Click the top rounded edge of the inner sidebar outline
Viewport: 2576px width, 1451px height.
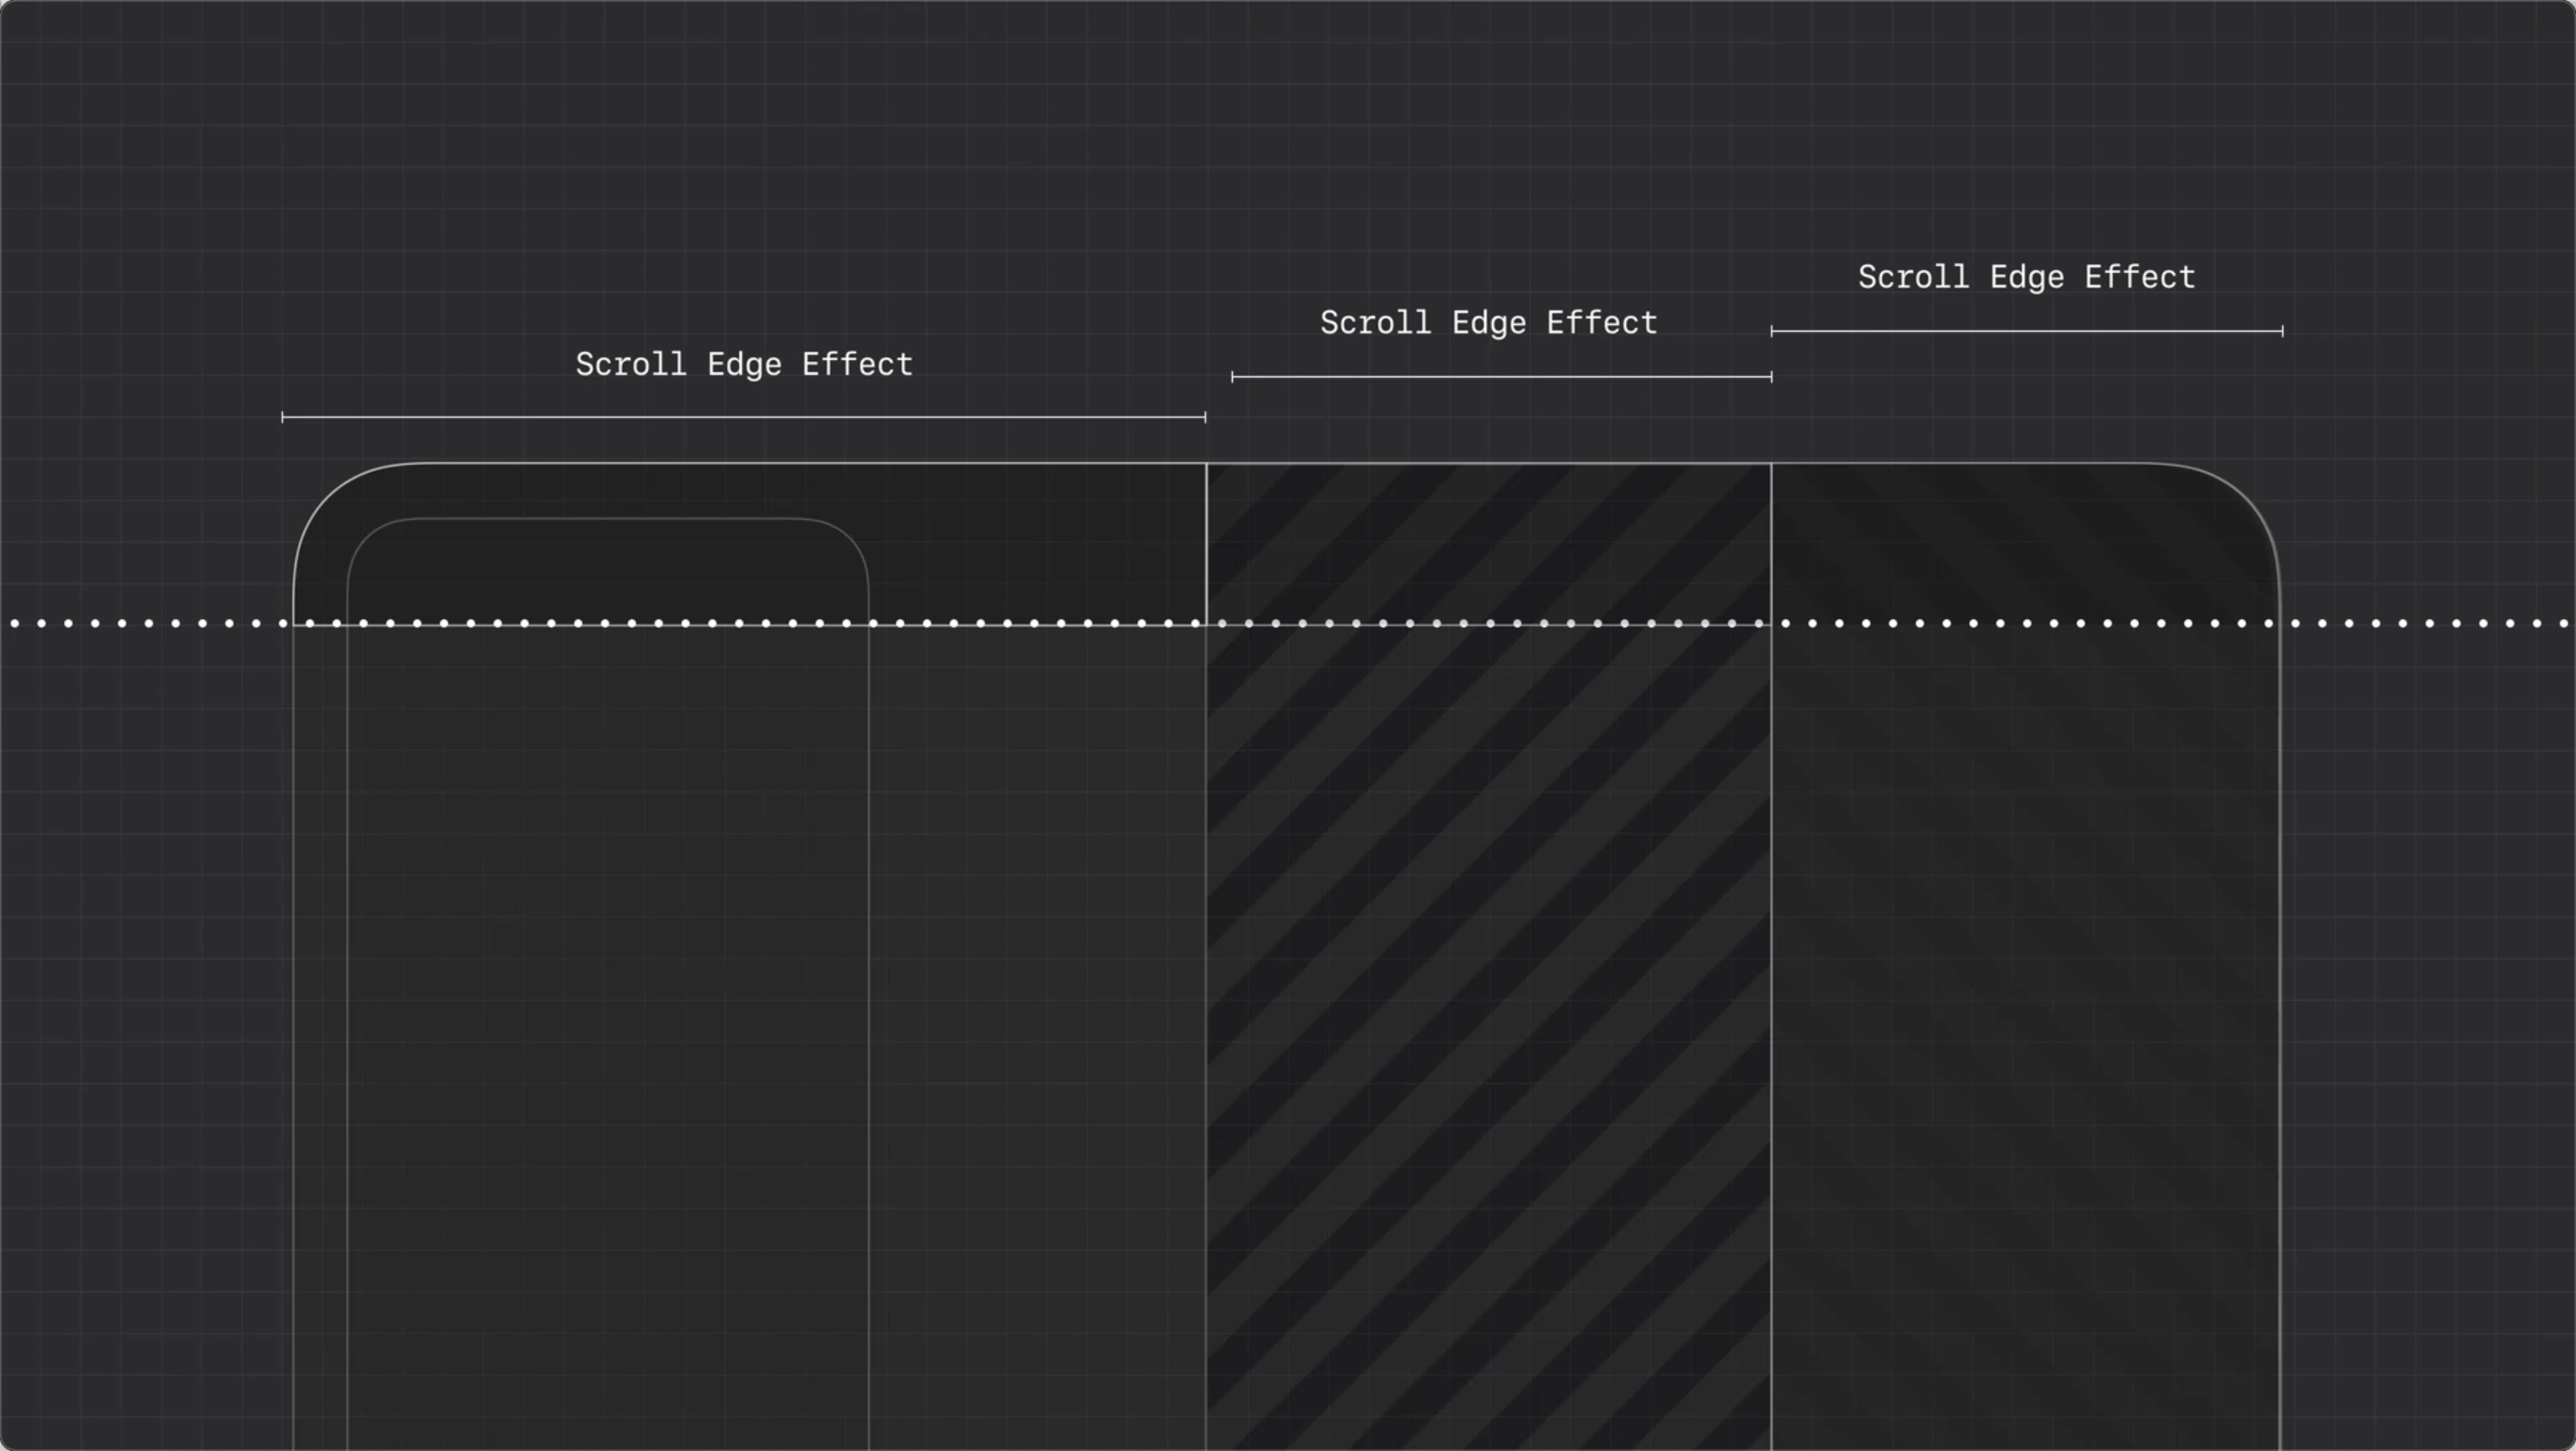click(608, 519)
